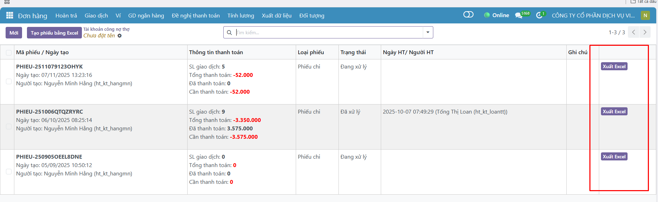Open the apps grid menu icon
The width and height of the screenshot is (658, 202).
point(9,15)
